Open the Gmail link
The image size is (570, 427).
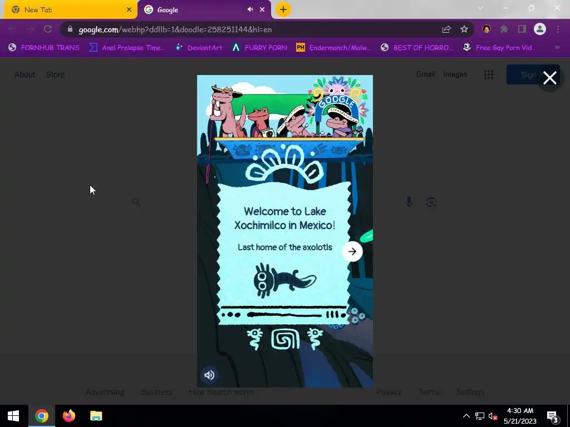point(425,74)
